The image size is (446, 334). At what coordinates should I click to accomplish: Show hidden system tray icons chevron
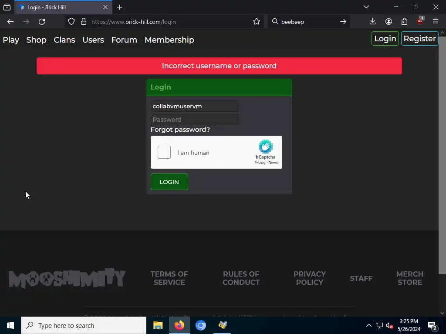pos(368,325)
